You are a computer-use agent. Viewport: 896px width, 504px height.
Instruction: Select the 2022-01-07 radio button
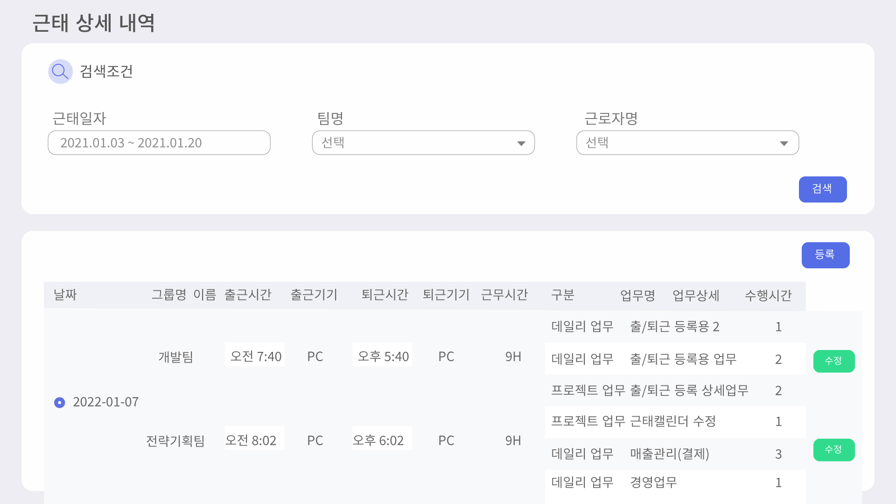click(x=60, y=402)
